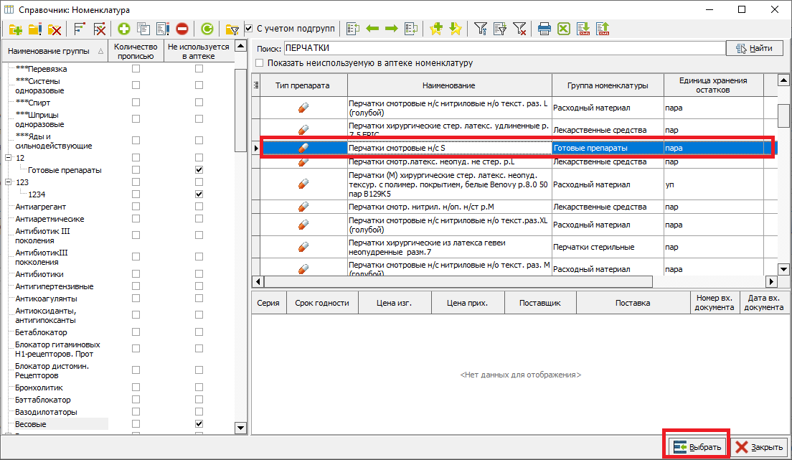The width and height of the screenshot is (792, 460).
Task: Uncheck 'Не используется в аптеке' for Весовые
Action: click(199, 424)
